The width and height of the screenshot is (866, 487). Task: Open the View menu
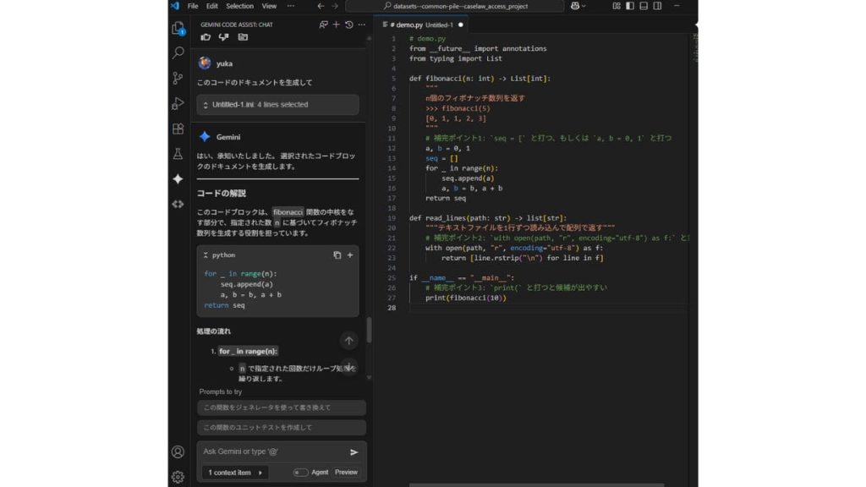click(x=269, y=6)
